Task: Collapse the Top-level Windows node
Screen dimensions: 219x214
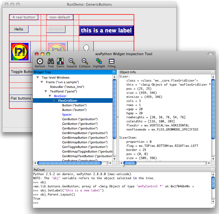Action: click(37, 78)
